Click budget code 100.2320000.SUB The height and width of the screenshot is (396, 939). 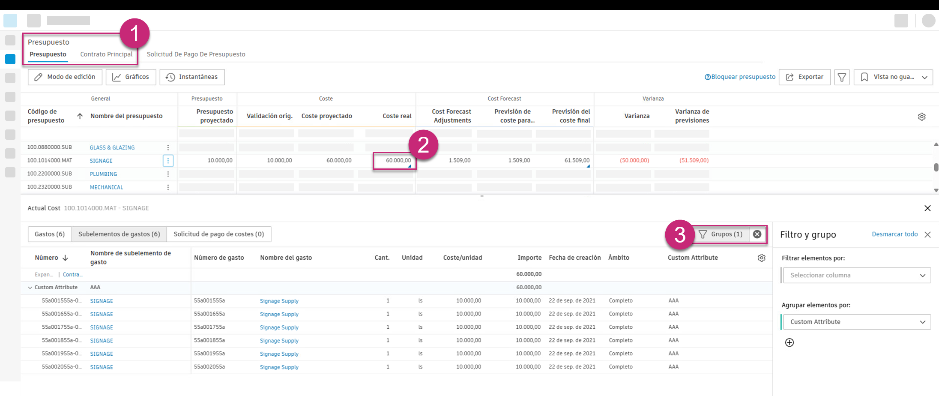(50, 187)
